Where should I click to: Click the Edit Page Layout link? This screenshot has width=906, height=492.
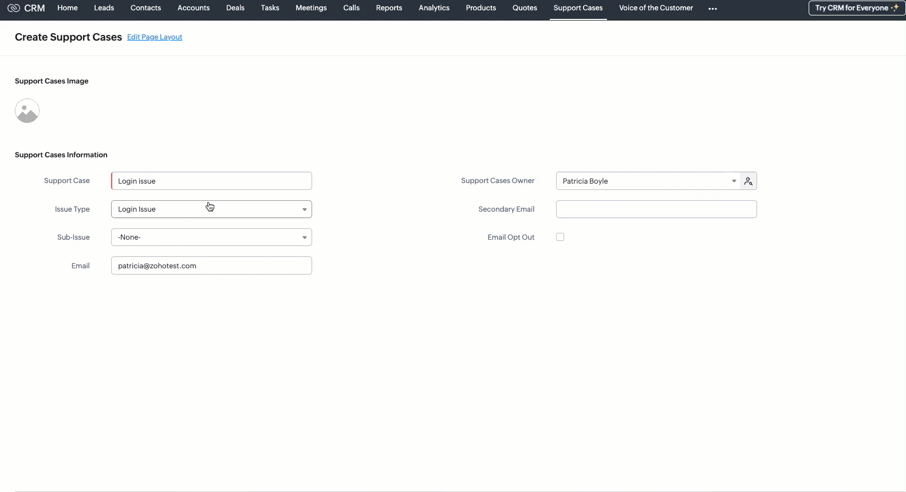tap(155, 37)
